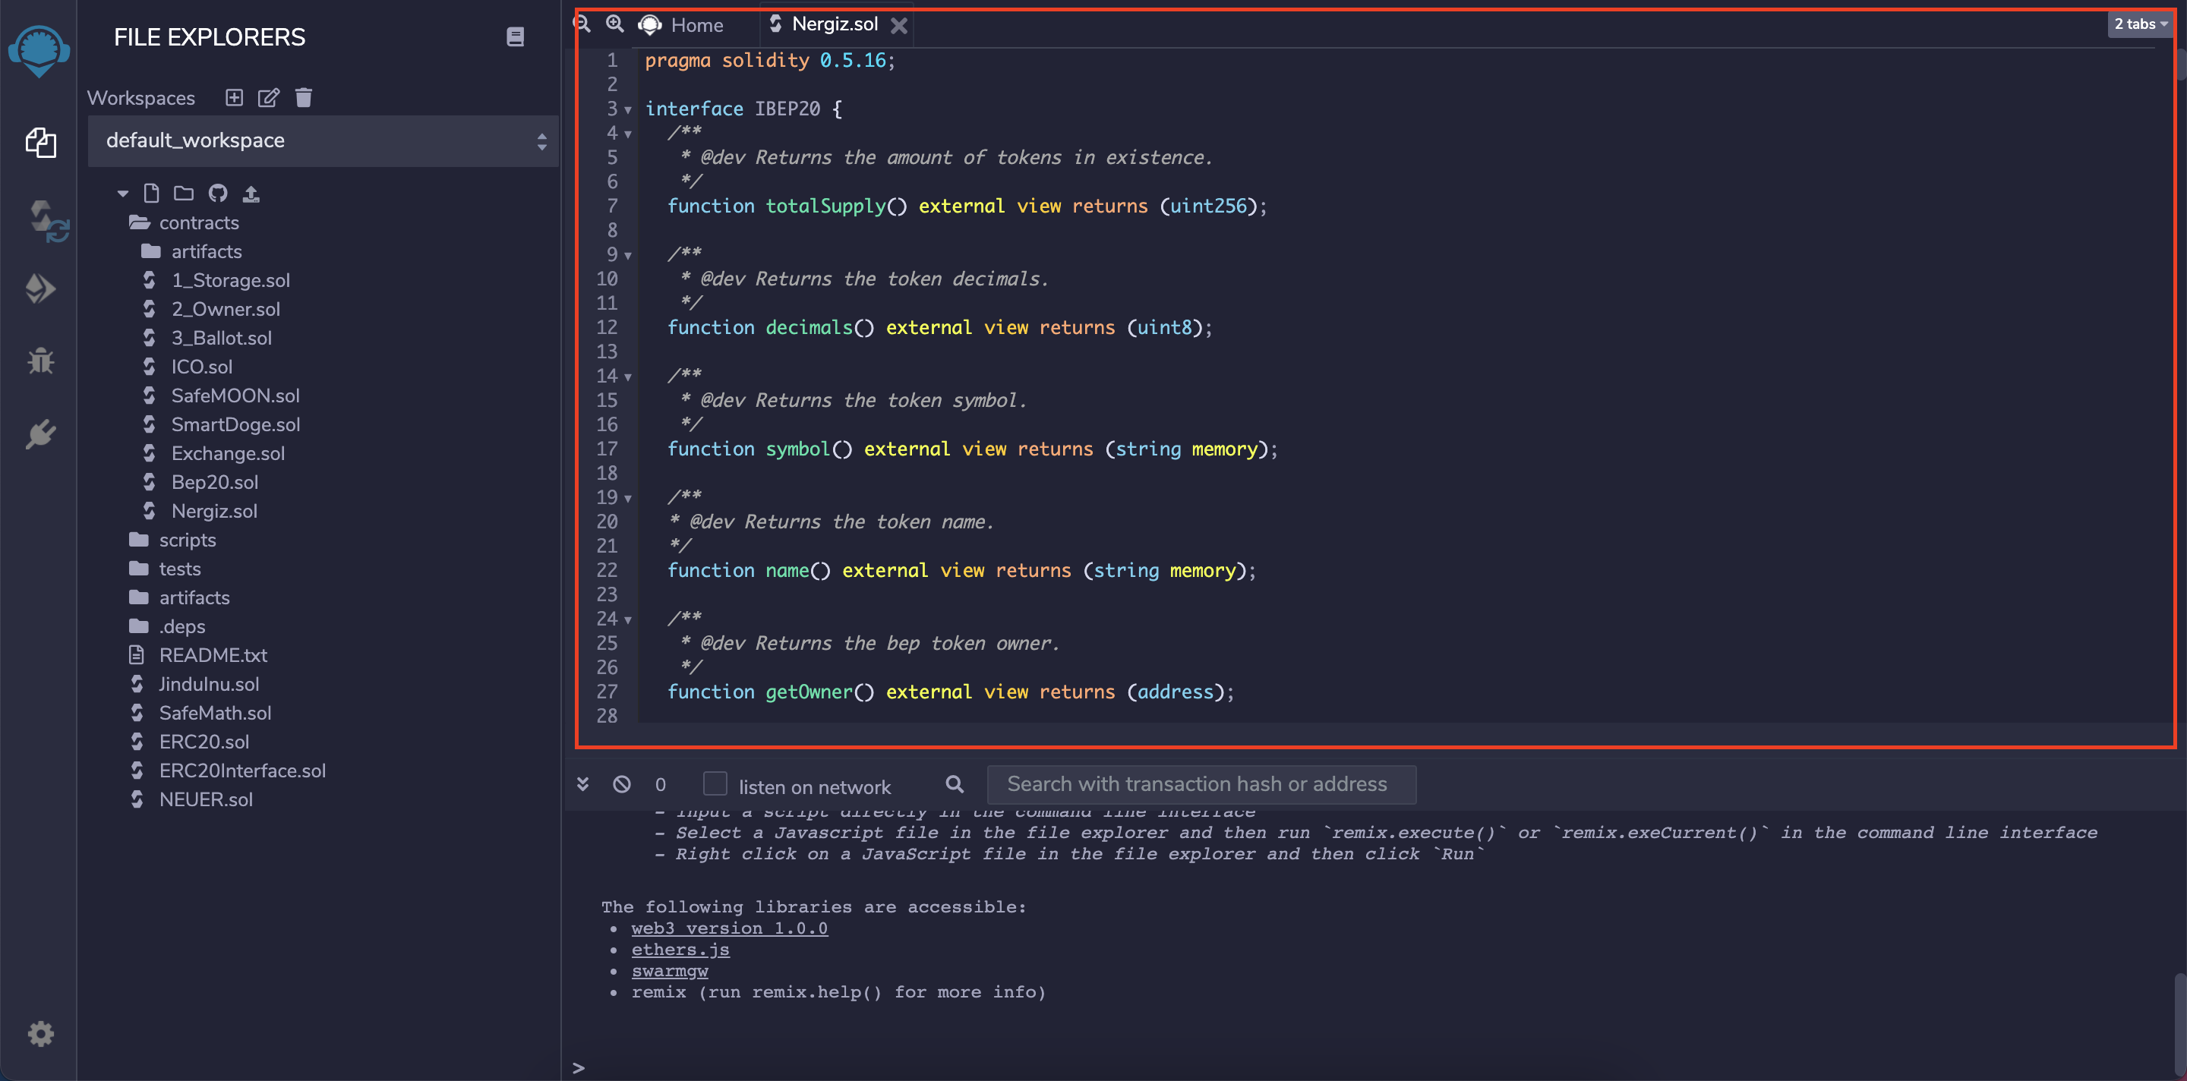The image size is (2187, 1081).
Task: Clear the terminal console
Action: coord(621,784)
